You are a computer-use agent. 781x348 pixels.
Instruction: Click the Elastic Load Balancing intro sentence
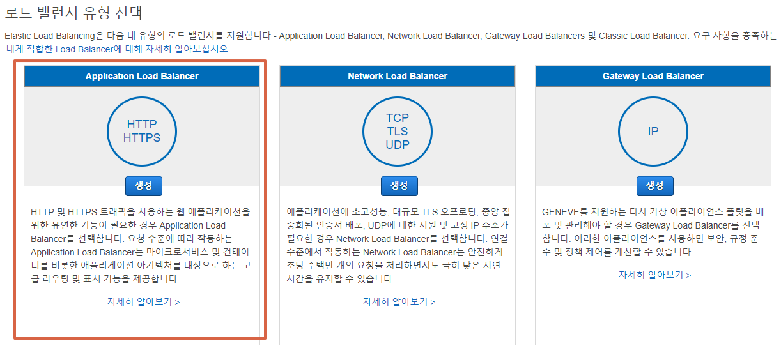[392, 36]
